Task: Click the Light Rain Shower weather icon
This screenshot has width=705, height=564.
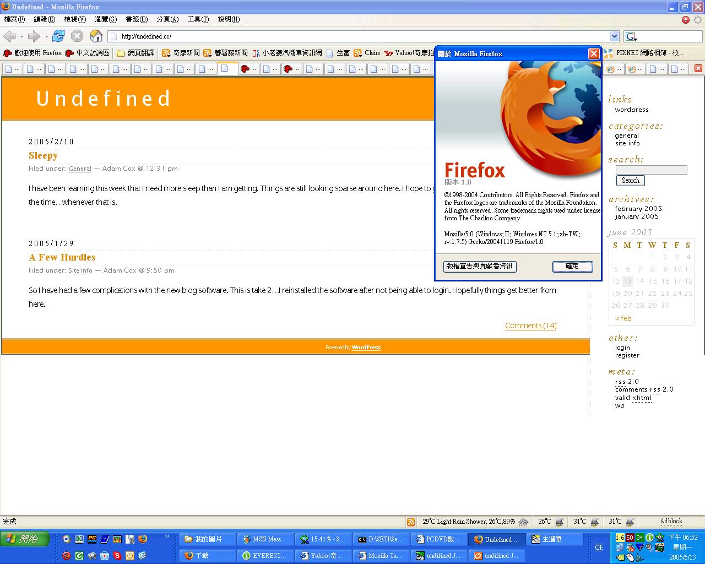Action: [524, 522]
